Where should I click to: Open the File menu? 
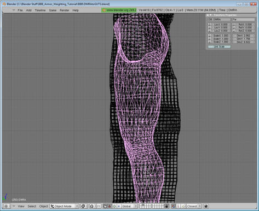[x=20, y=10]
